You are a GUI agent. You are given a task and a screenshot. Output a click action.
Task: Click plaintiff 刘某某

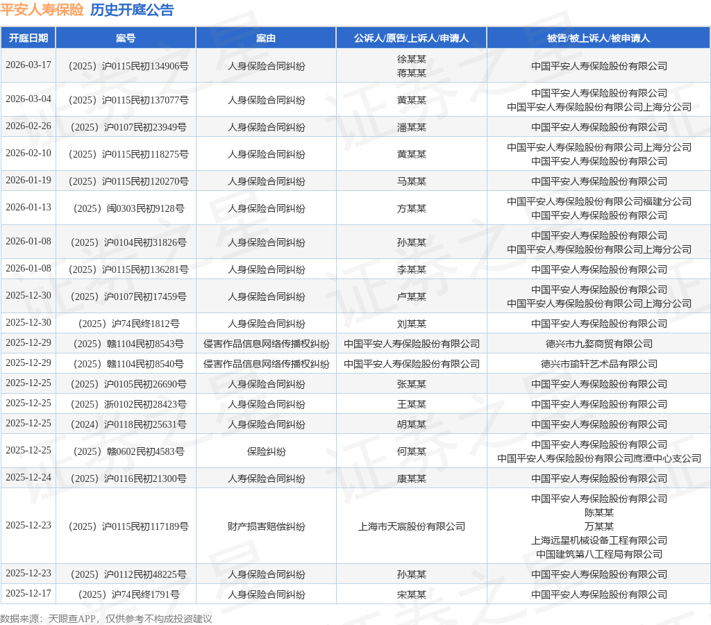[411, 324]
